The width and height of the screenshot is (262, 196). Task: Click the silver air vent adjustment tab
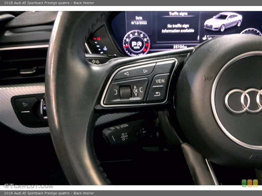tap(28, 70)
